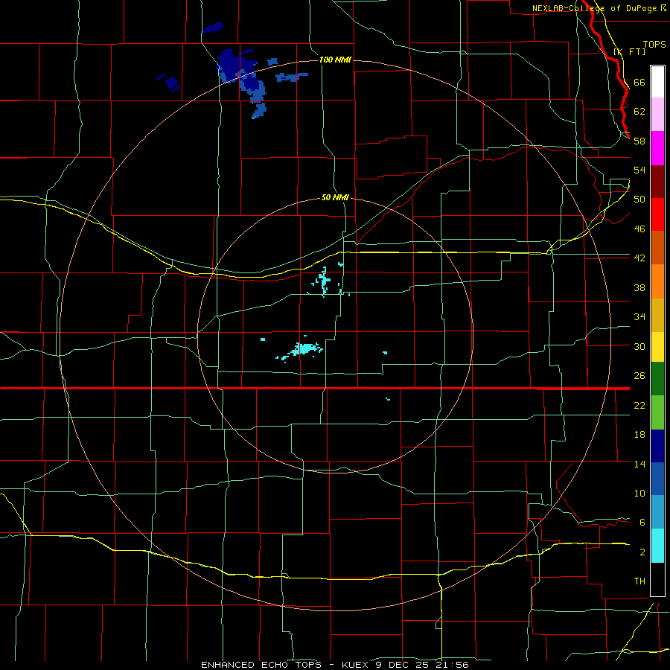
Task: Click the white 66+ swatch in legend
Action: (657, 82)
